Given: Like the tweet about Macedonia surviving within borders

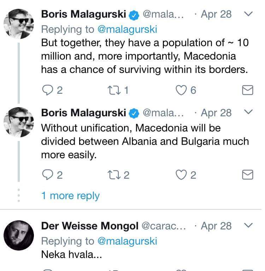Looking at the screenshot, I should coord(181,91).
